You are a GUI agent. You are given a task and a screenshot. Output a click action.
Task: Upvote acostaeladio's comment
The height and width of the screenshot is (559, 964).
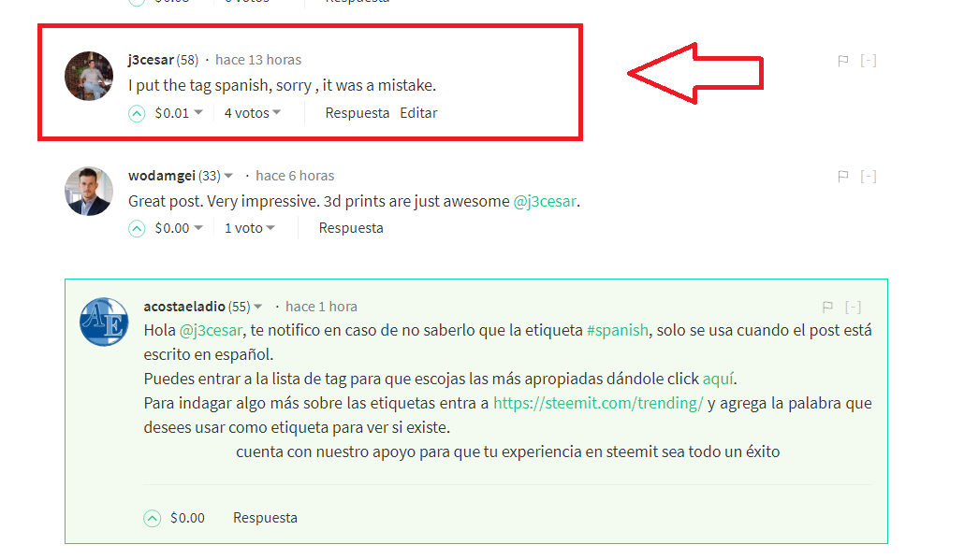pos(152,519)
